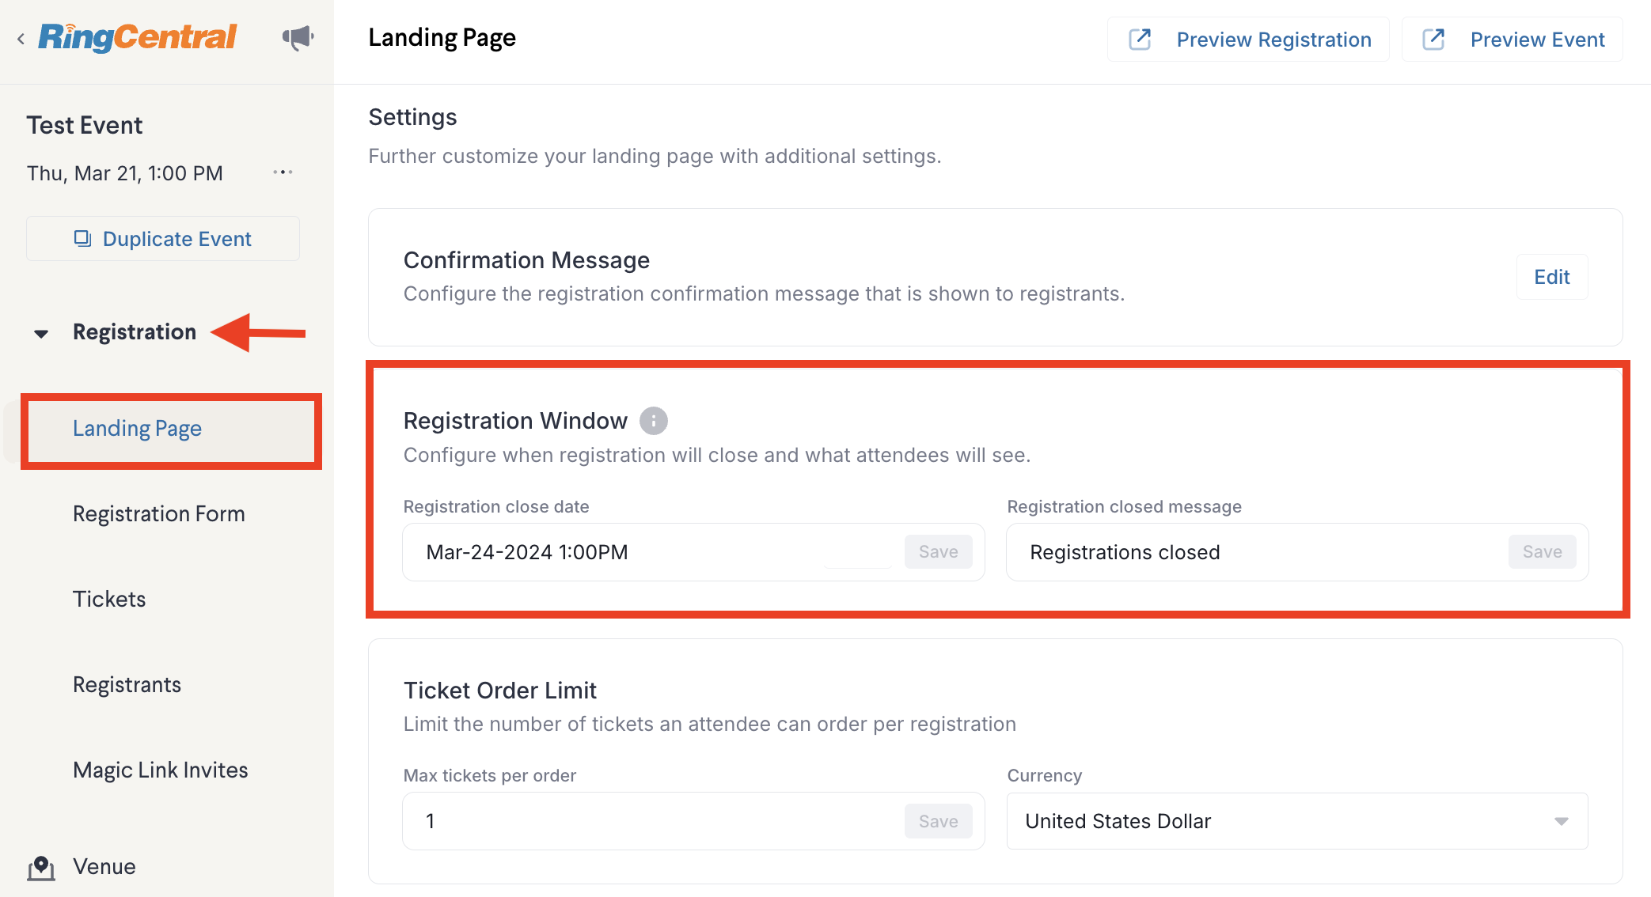Viewport: 1651px width, 897px height.
Task: Save the registration close date
Action: (938, 552)
